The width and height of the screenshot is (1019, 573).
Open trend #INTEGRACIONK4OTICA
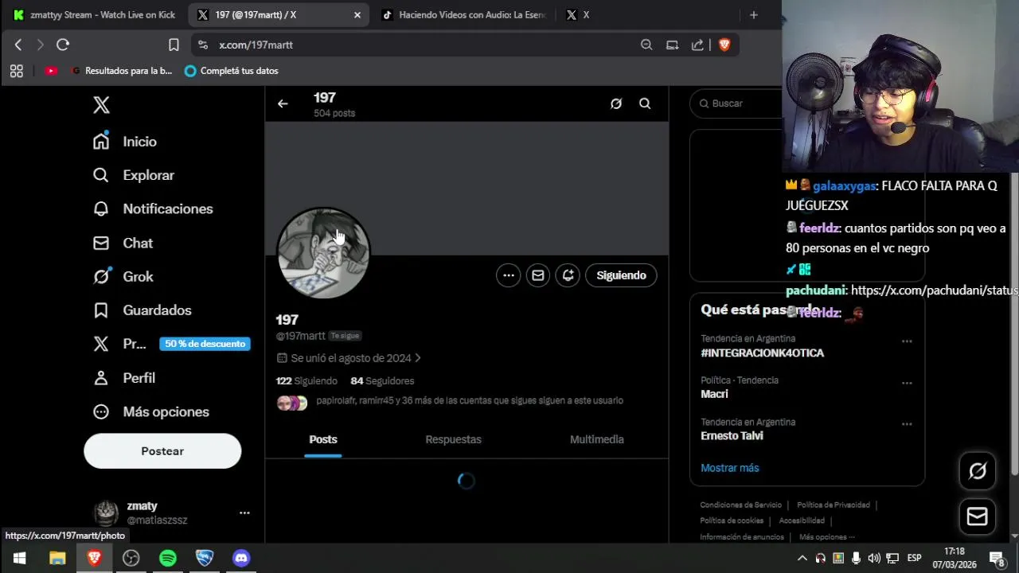coord(762,353)
